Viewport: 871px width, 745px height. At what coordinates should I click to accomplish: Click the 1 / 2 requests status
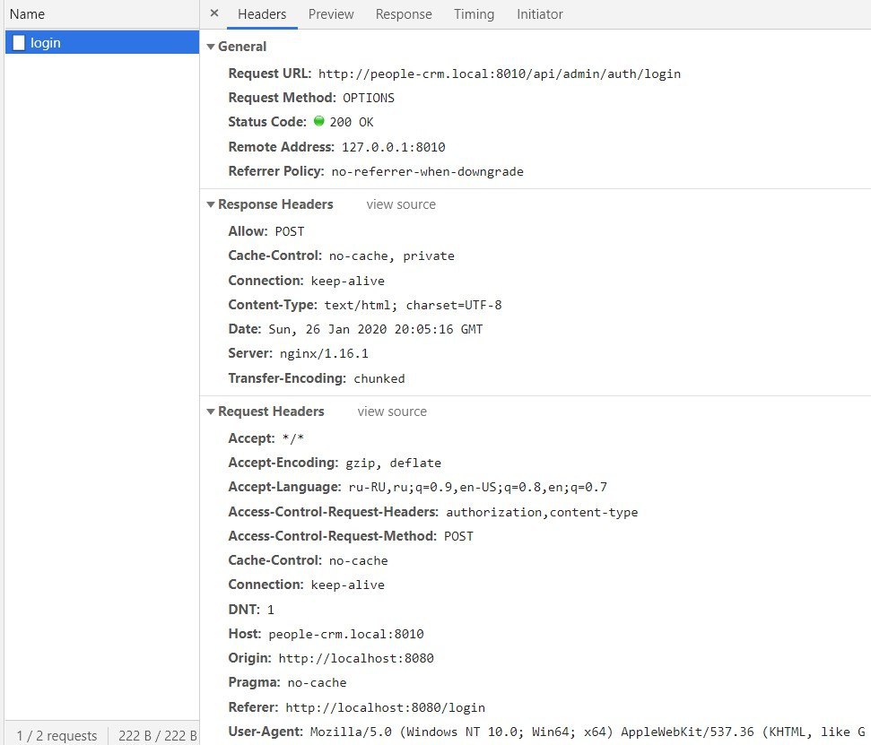pos(57,735)
